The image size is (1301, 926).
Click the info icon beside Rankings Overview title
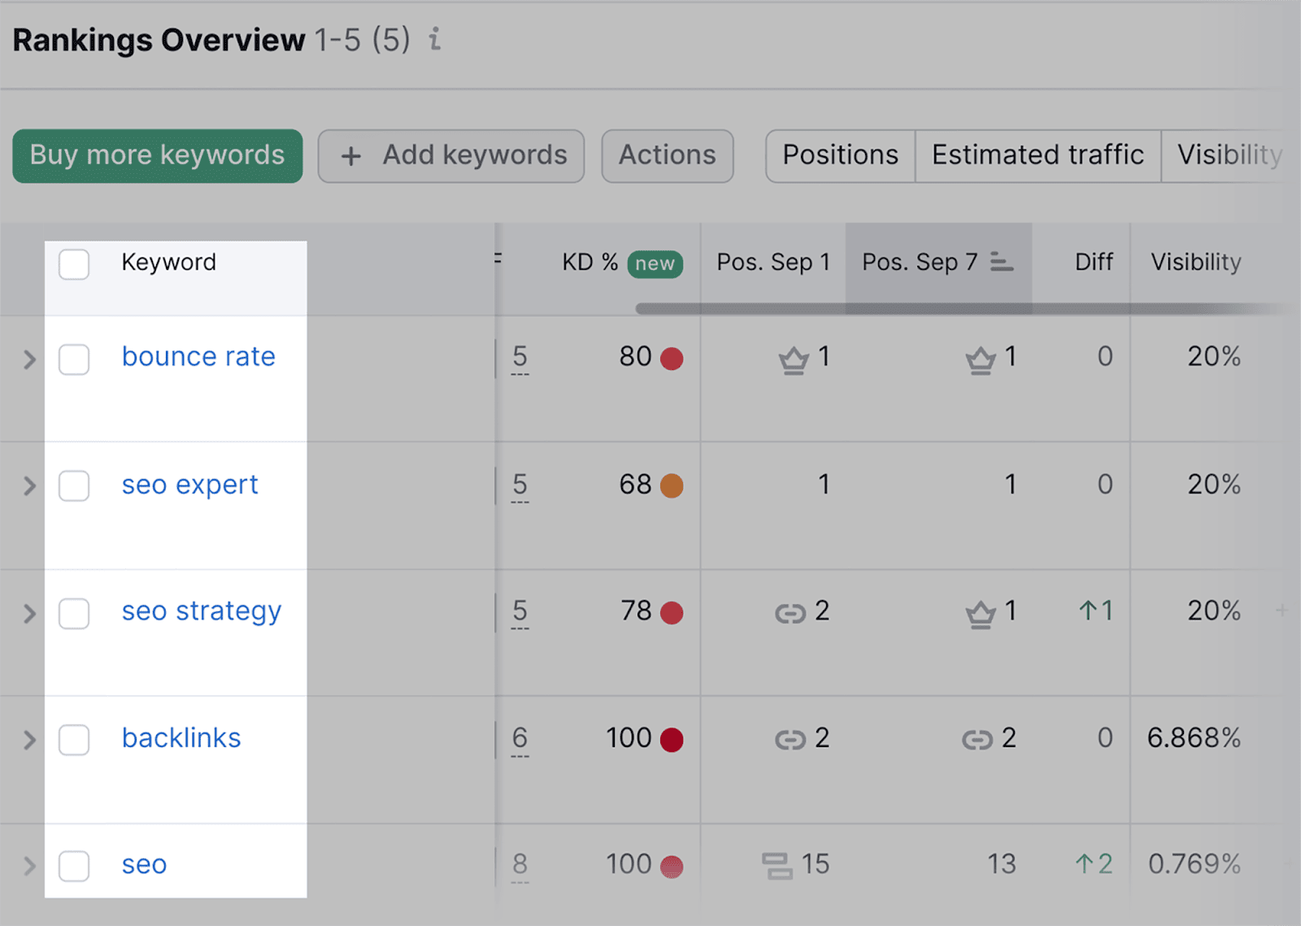point(435,40)
